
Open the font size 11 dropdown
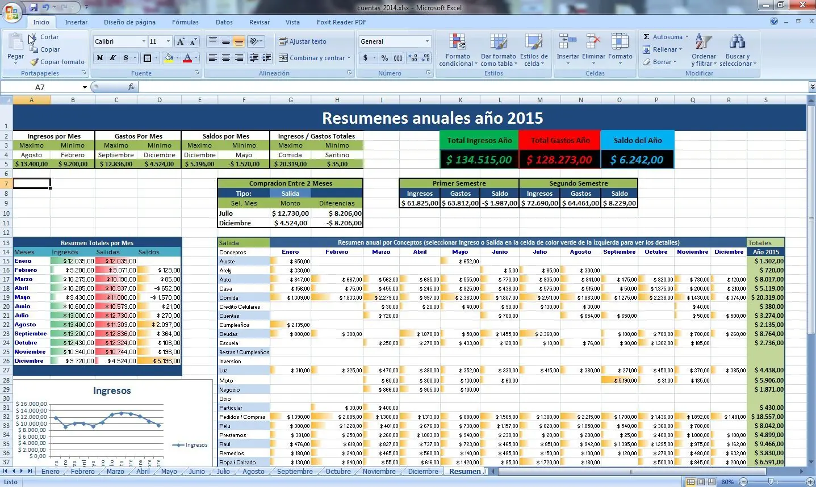pos(168,41)
